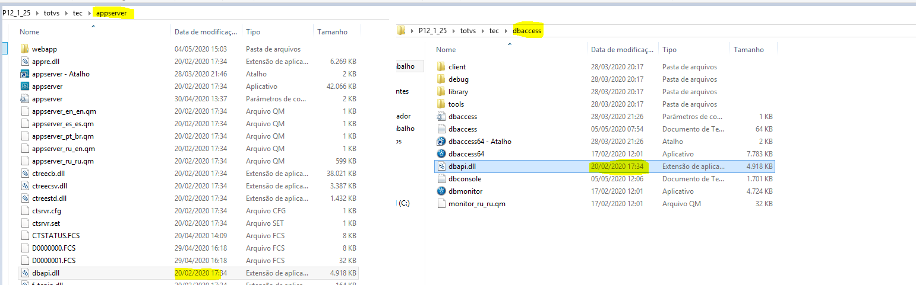This screenshot has height=285, width=916.
Task: Expand chevron after totvs in appserver path
Action: tap(67, 13)
